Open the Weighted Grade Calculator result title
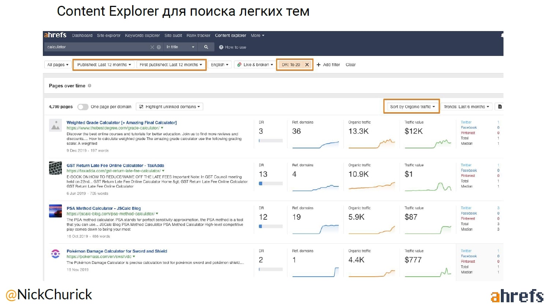Image resolution: width=550 pixels, height=307 pixels. (122, 123)
